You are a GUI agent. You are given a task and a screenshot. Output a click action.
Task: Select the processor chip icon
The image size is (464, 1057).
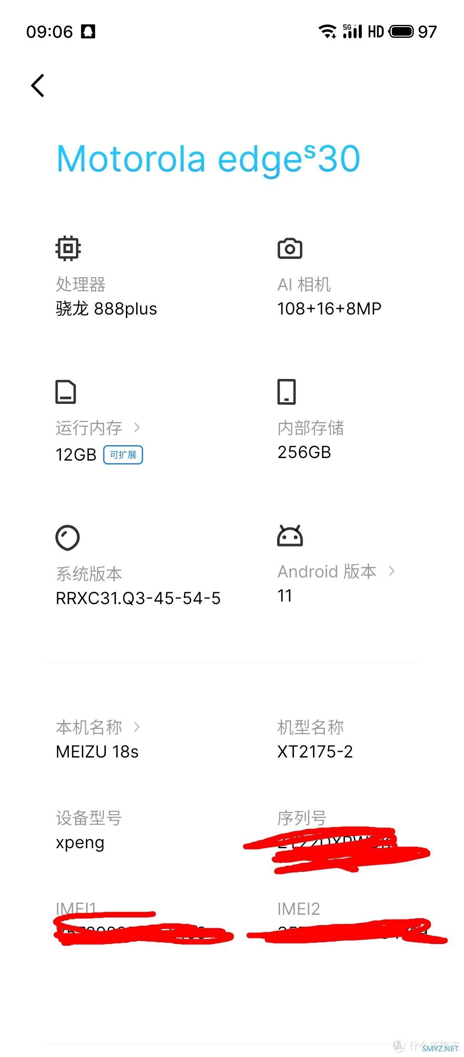pyautogui.click(x=67, y=247)
